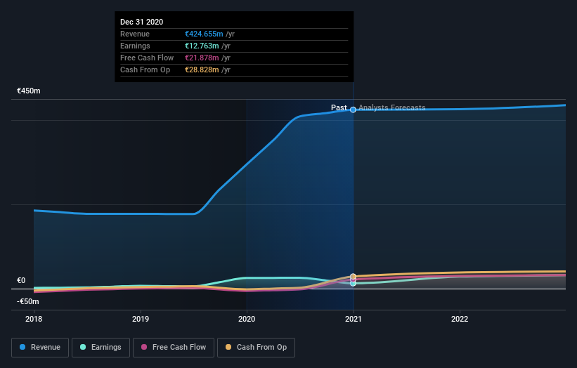Toggle the Free Cash Flow legend button
The height and width of the screenshot is (368, 577).
click(174, 348)
